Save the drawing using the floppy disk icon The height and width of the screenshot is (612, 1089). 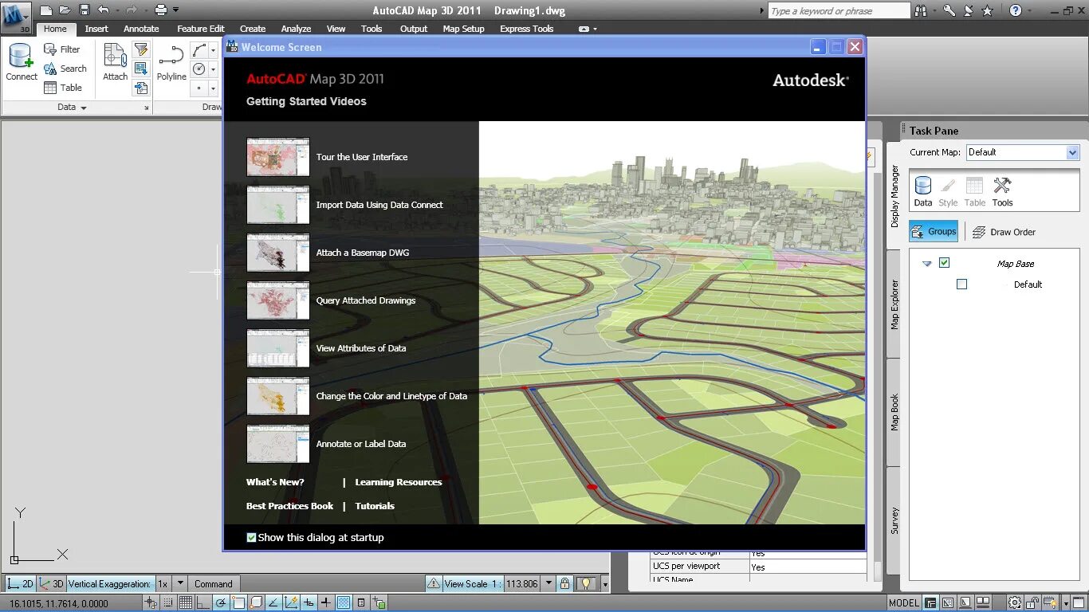85,10
